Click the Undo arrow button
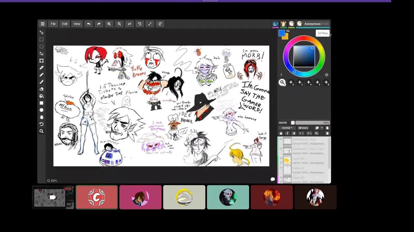 coord(89,24)
